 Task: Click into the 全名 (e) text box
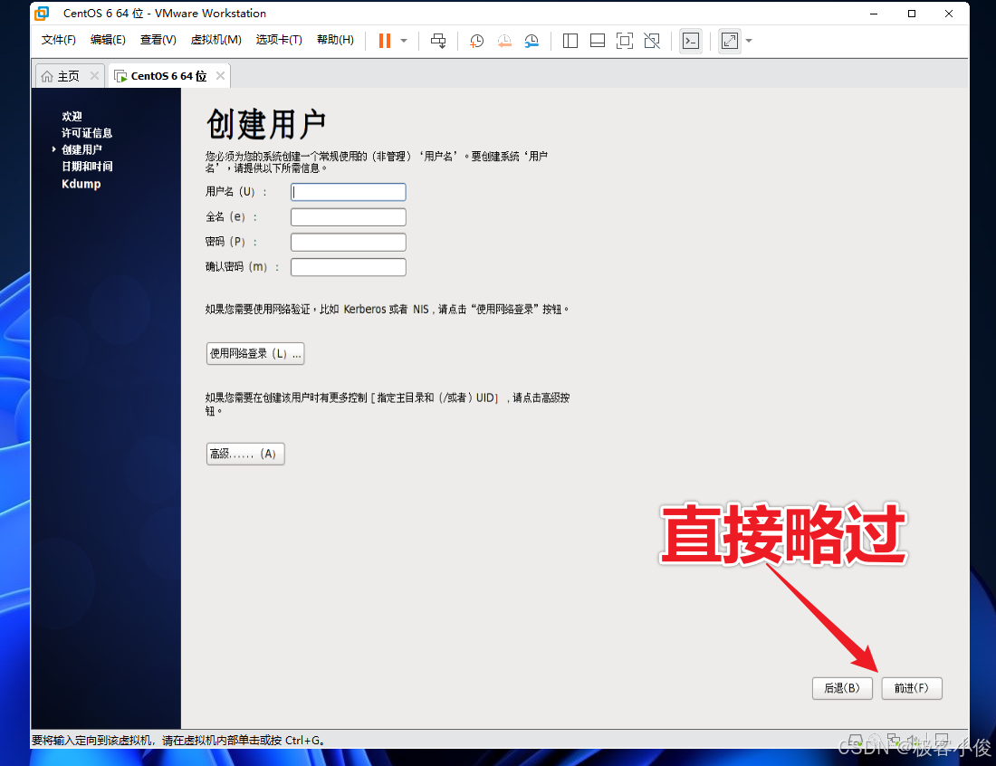pyautogui.click(x=348, y=217)
